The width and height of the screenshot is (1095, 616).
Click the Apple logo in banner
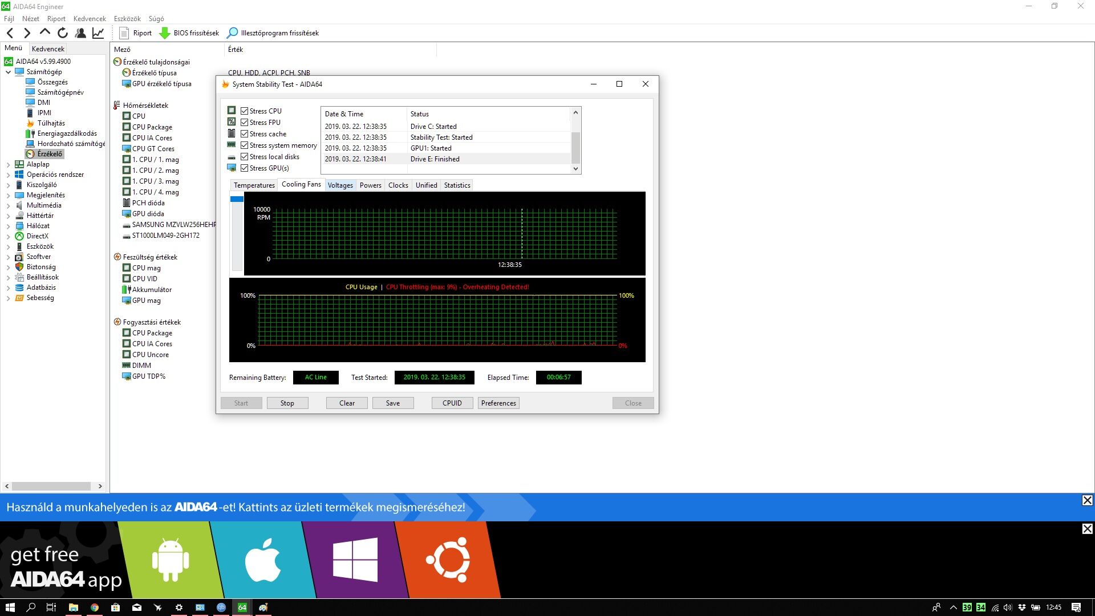coord(263,560)
